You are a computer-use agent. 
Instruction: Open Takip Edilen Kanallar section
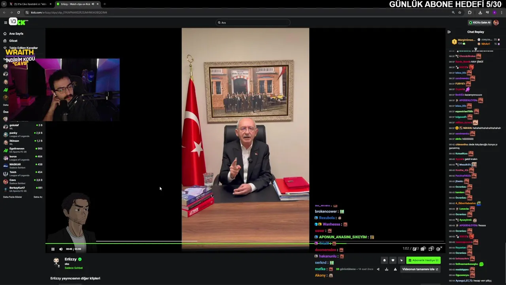click(x=23, y=48)
